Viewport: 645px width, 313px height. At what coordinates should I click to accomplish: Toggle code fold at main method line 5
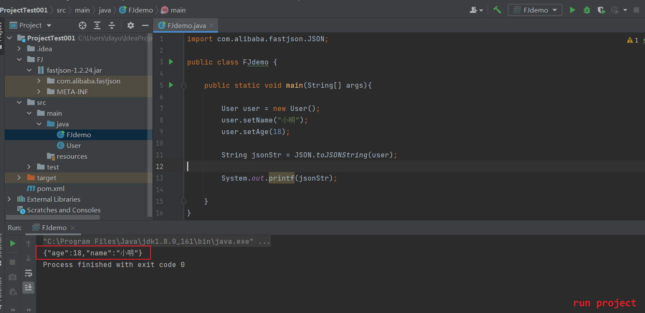click(x=184, y=85)
